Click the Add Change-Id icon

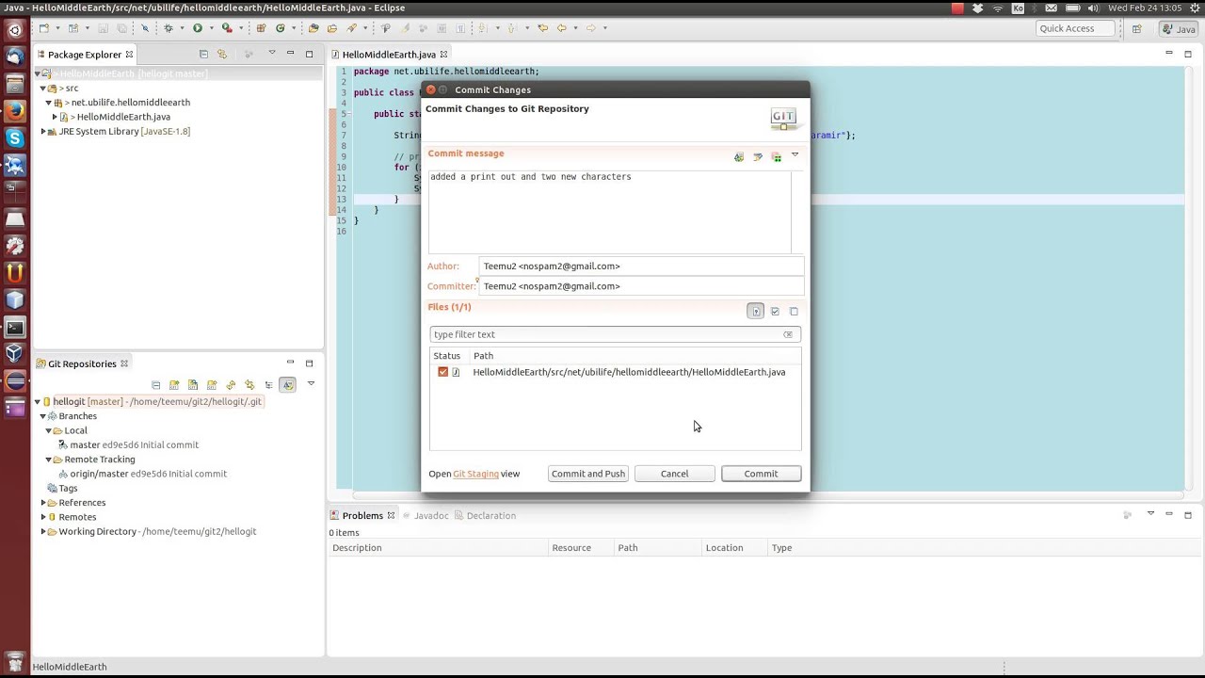click(777, 156)
